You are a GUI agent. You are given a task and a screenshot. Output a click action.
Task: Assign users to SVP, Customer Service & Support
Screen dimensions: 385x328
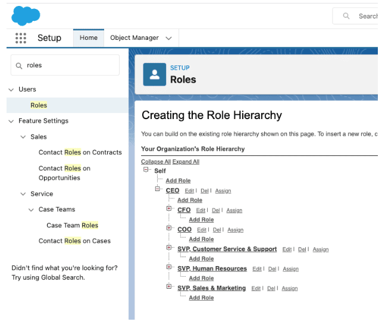click(x=321, y=249)
